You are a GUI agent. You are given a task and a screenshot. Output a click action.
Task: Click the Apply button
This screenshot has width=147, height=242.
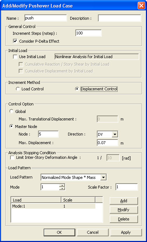click(126, 232)
